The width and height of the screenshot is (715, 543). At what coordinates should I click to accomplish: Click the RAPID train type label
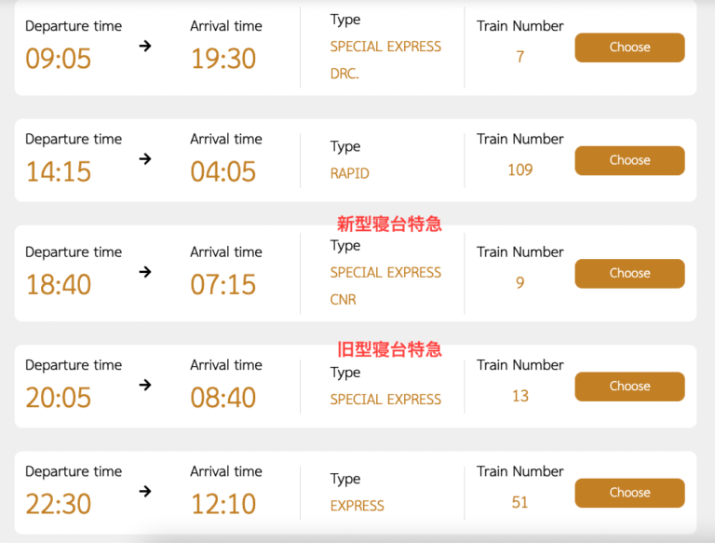pos(350,173)
